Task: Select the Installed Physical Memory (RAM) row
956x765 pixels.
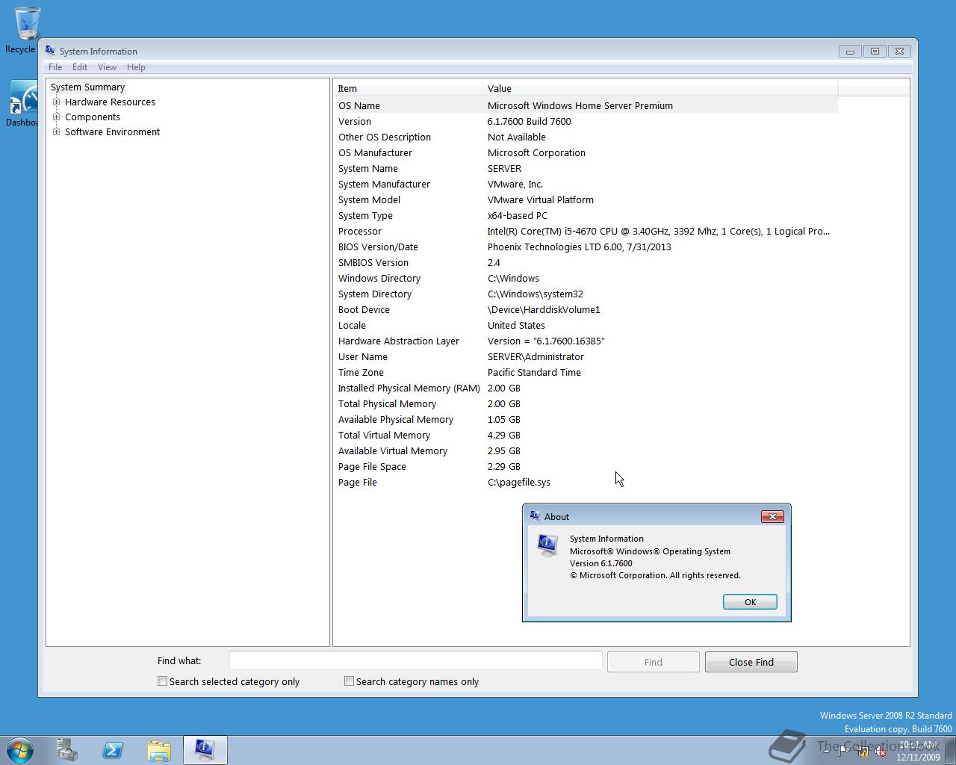Action: coord(586,388)
